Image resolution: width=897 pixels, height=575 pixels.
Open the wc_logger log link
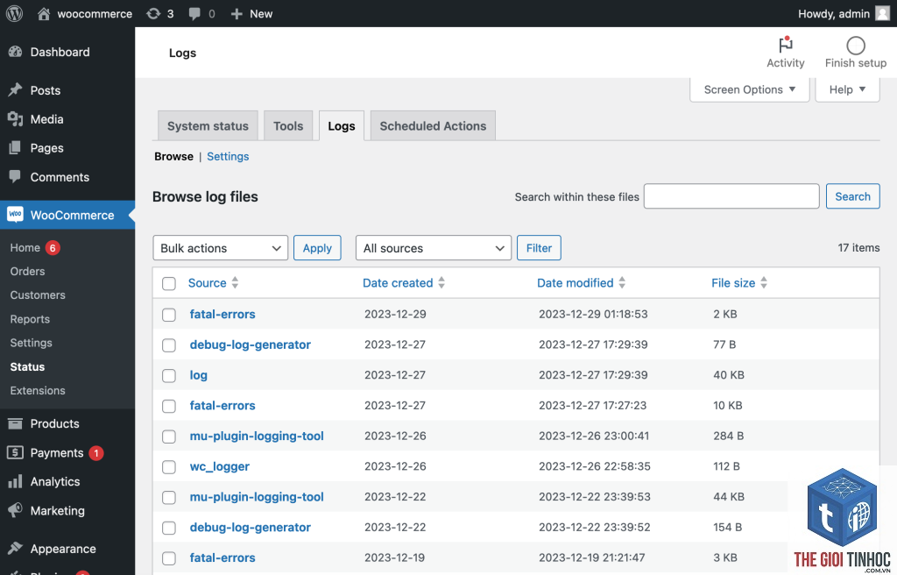(x=220, y=467)
